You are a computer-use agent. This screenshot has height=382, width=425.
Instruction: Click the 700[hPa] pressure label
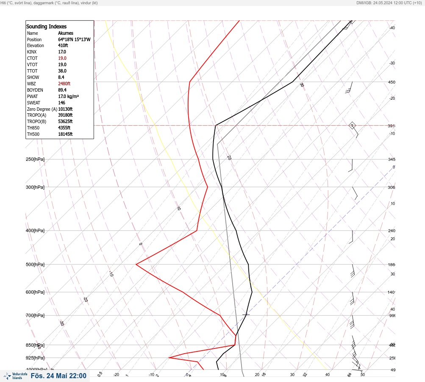[x=35, y=315]
